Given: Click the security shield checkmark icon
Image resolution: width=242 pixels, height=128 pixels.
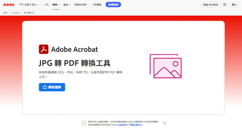Looking at the screenshot, I should coord(84,123).
